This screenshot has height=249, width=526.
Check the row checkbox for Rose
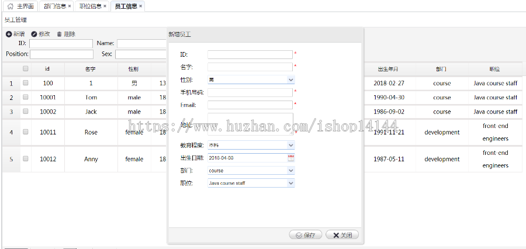[26, 132]
